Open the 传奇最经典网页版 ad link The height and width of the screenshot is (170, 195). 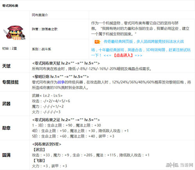pyautogui.click(x=144, y=41)
